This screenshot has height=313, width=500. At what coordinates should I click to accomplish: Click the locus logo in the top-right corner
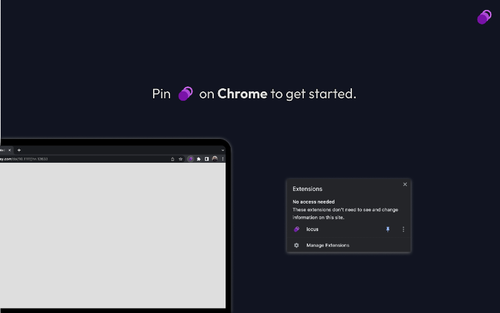(x=484, y=17)
